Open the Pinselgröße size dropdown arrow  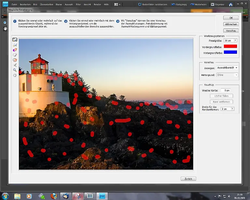point(235,41)
